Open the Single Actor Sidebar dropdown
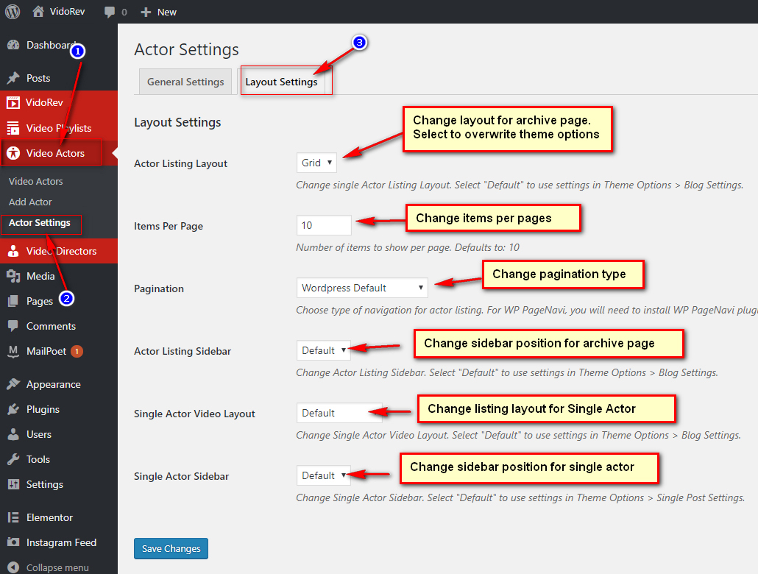This screenshot has width=758, height=574. coord(324,476)
